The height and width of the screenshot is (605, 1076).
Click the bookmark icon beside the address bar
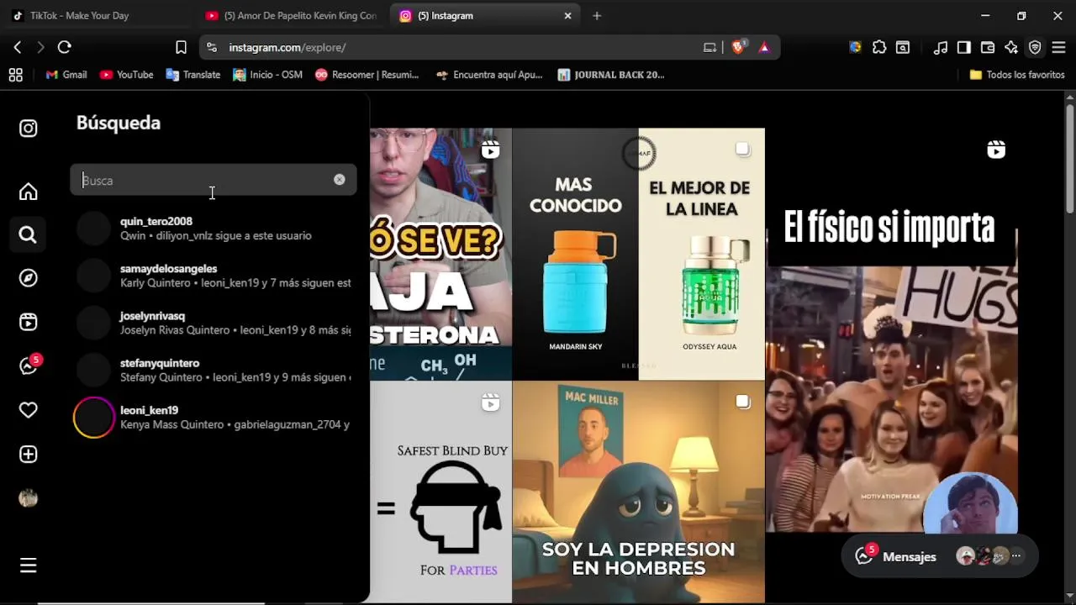click(181, 47)
